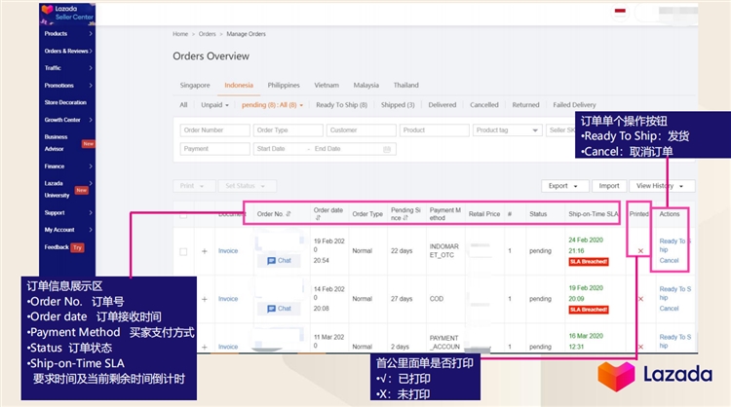
Task: Expand My Account sidebar menu
Action: (68, 230)
